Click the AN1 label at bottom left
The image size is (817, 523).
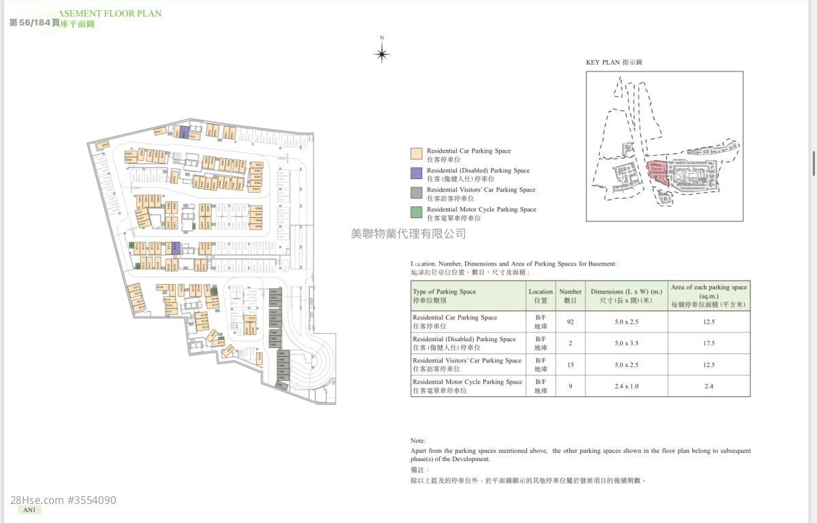(29, 509)
